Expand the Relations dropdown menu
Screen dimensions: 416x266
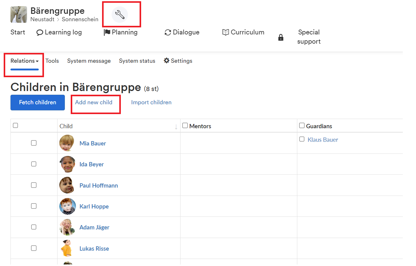(x=25, y=61)
